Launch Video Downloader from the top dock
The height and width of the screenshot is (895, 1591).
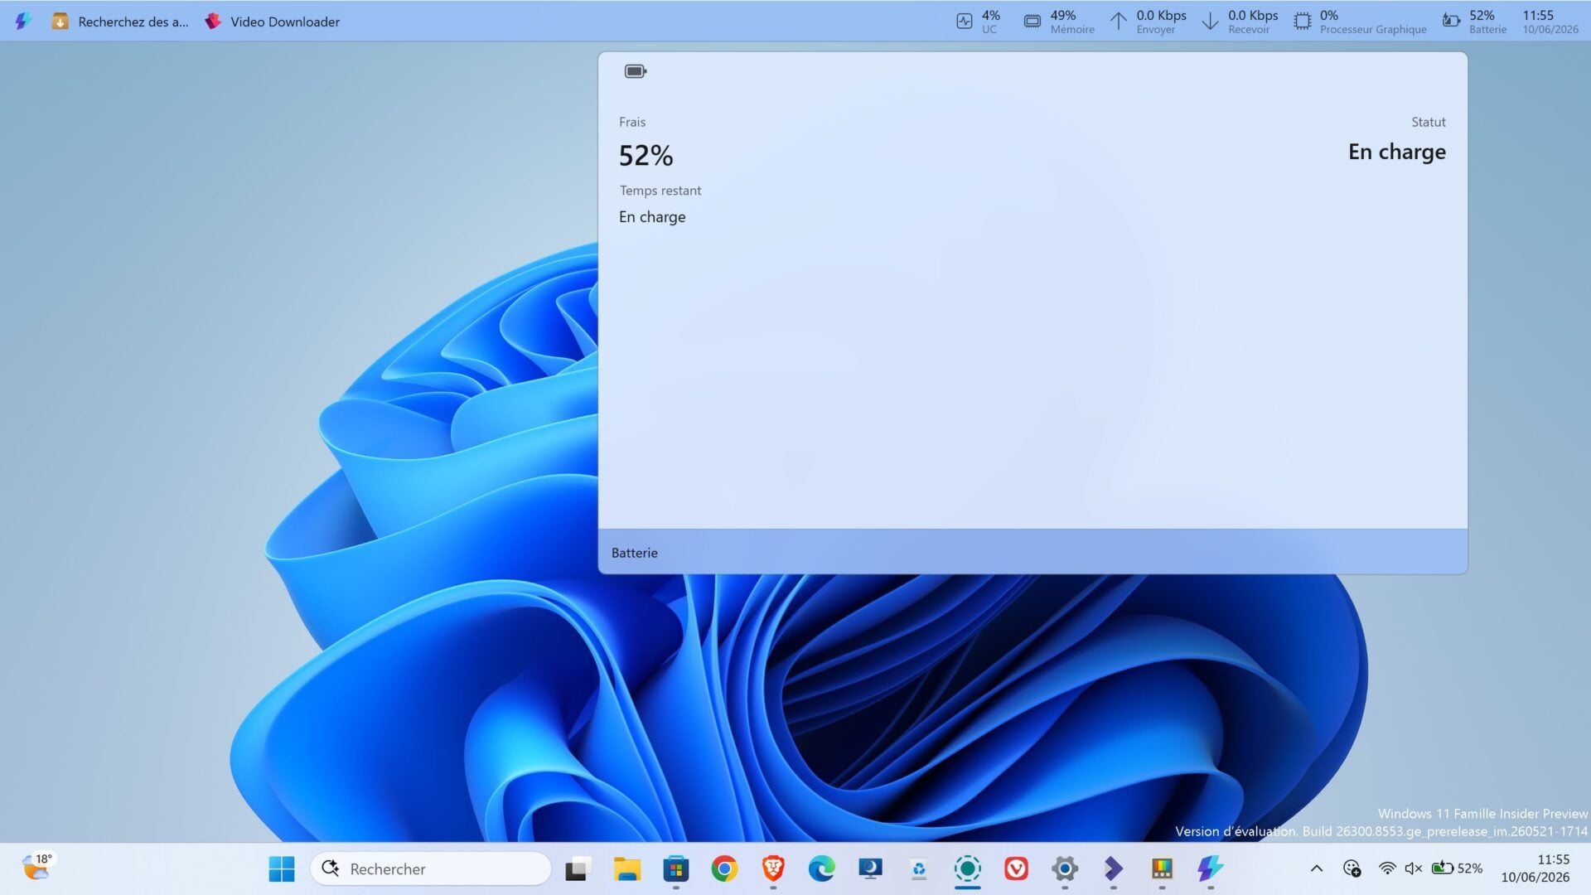[x=273, y=22]
